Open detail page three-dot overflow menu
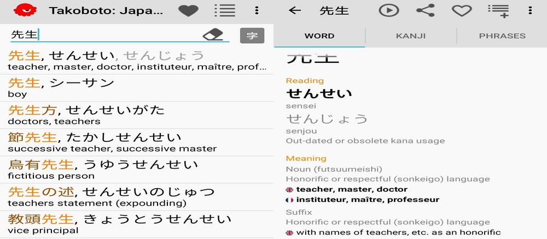This screenshot has width=547, height=239. tap(530, 10)
